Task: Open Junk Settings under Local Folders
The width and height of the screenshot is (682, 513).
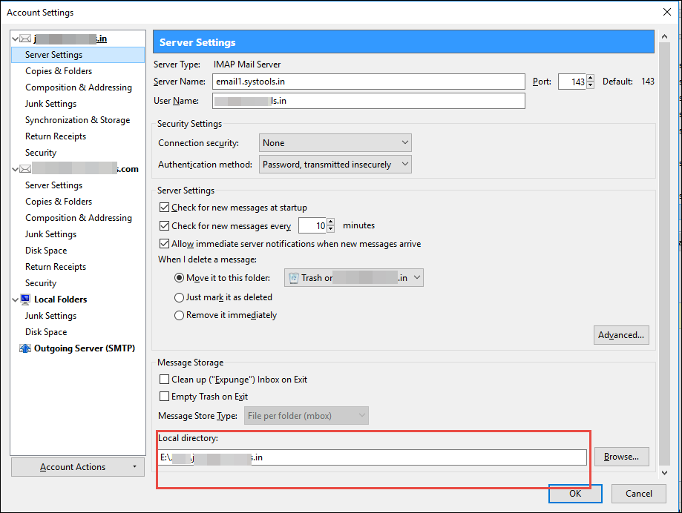Action: tap(50, 316)
